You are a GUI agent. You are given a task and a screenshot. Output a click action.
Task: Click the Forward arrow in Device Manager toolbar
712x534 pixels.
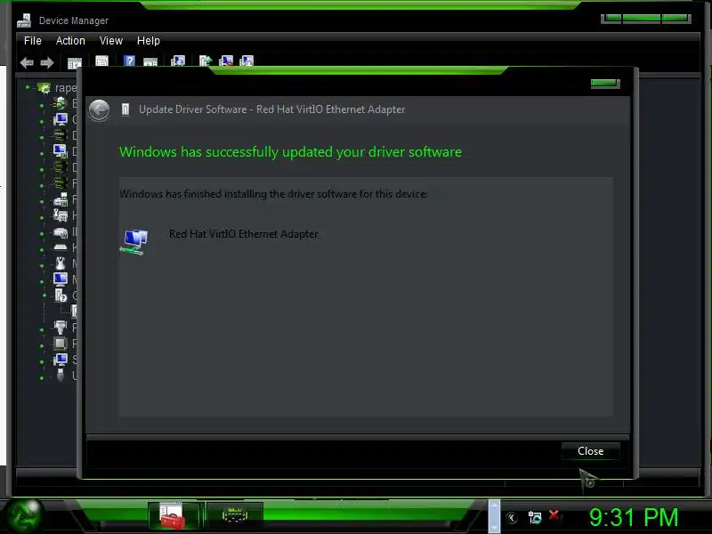[47, 62]
